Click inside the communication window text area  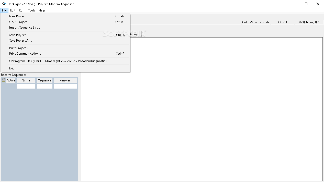point(202,110)
